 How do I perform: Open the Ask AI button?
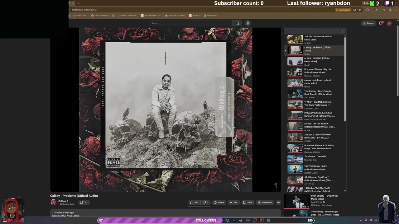point(233,203)
